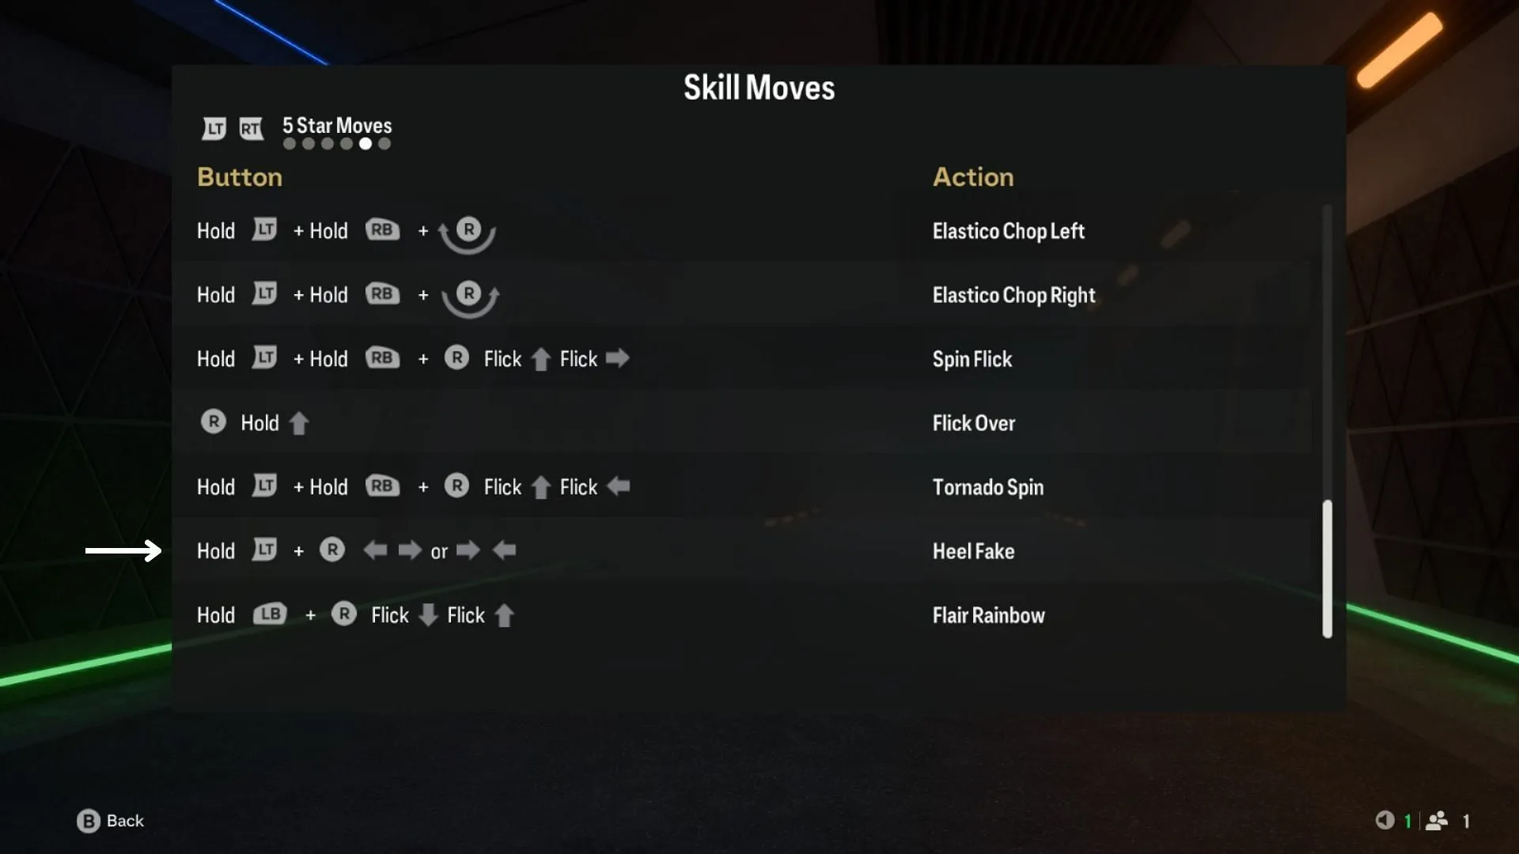Viewport: 1519px width, 854px height.
Task: Click the left arrow icon for Heel Fake
Action: (x=373, y=550)
